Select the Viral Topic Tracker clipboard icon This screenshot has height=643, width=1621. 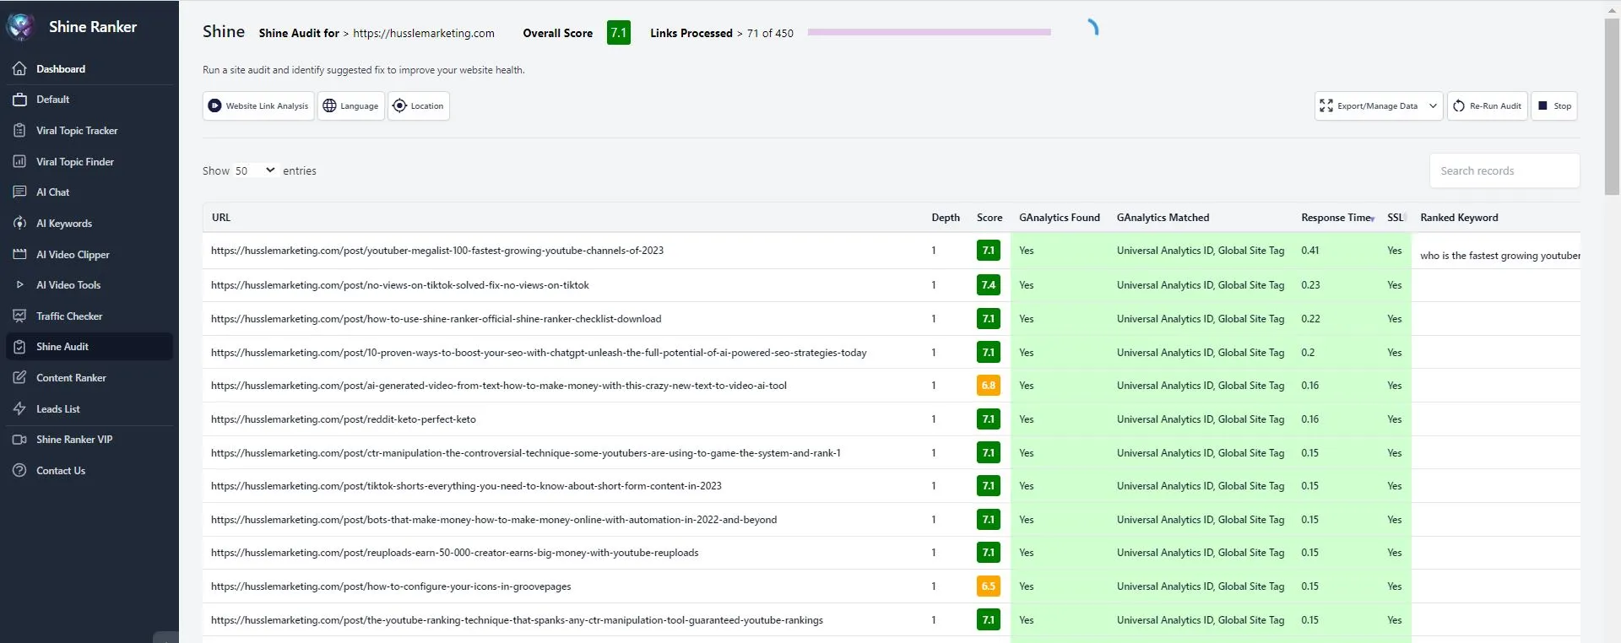coord(19,131)
